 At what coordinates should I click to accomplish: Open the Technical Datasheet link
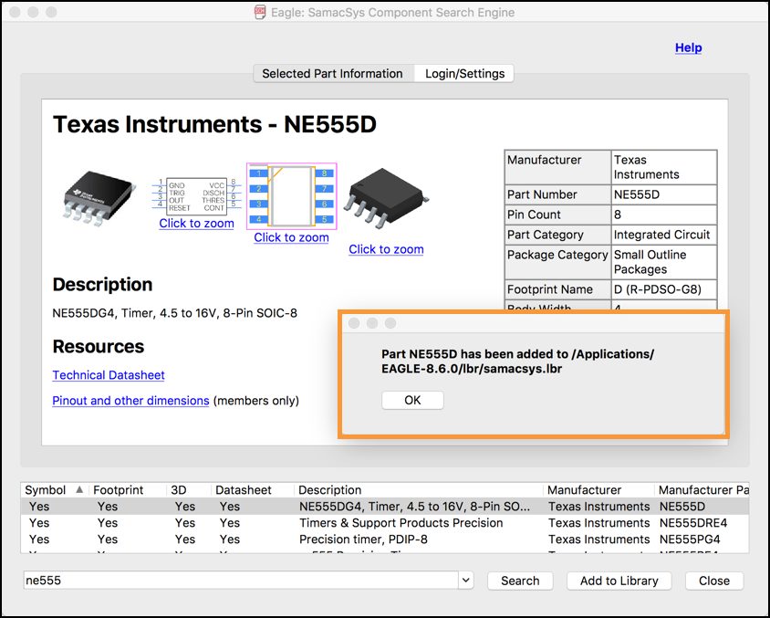click(109, 375)
